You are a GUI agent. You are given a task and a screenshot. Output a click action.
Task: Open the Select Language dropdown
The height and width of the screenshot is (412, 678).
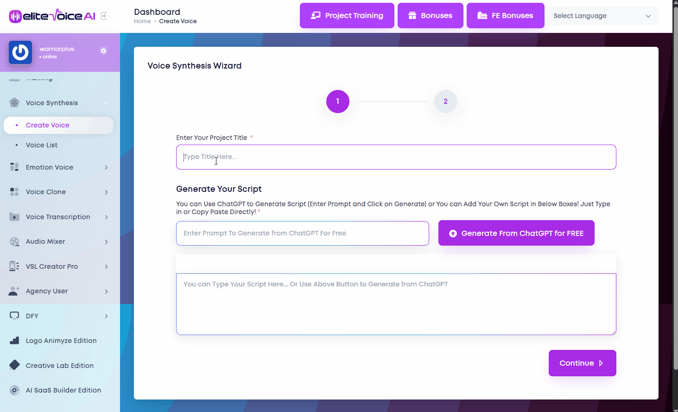pyautogui.click(x=602, y=16)
